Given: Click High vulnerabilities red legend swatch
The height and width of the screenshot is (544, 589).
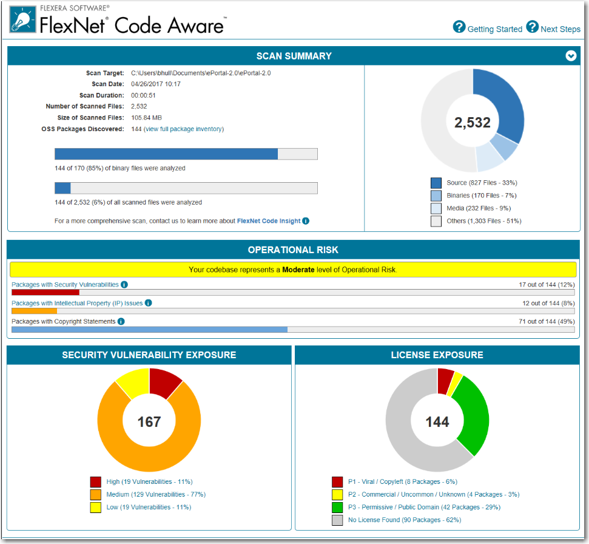Looking at the screenshot, I should pos(96,482).
